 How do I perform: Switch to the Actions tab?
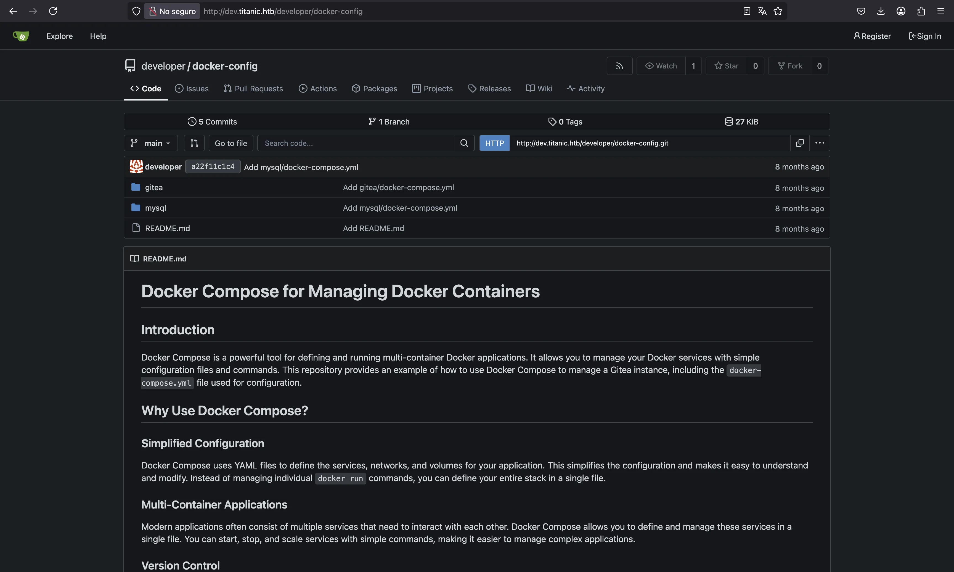point(317,89)
